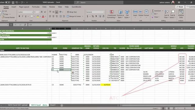Screen dimensions: 195x110
Task: Click the Share button
Action: point(180,7)
